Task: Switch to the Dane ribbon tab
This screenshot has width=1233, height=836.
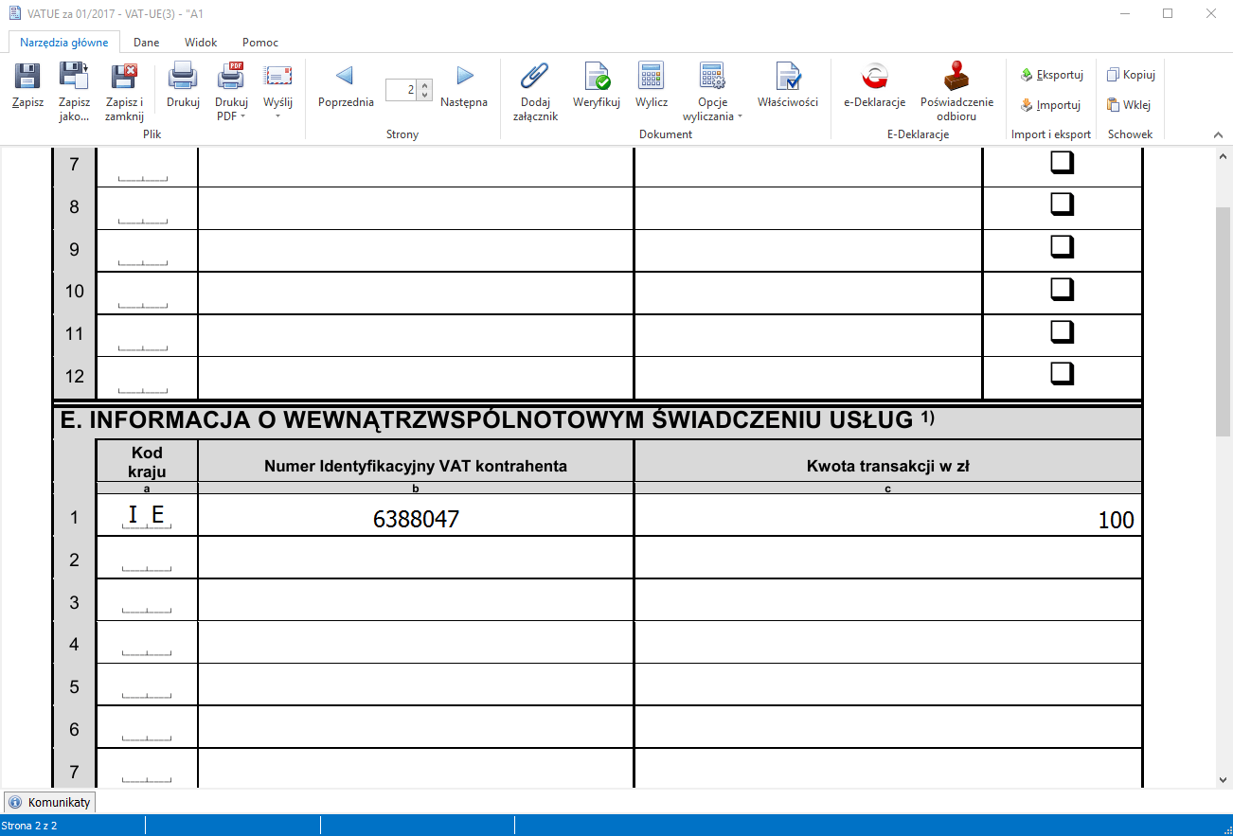Action: tap(146, 42)
